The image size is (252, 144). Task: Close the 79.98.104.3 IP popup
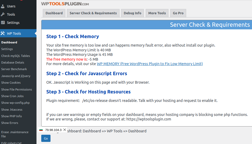(x=65, y=130)
